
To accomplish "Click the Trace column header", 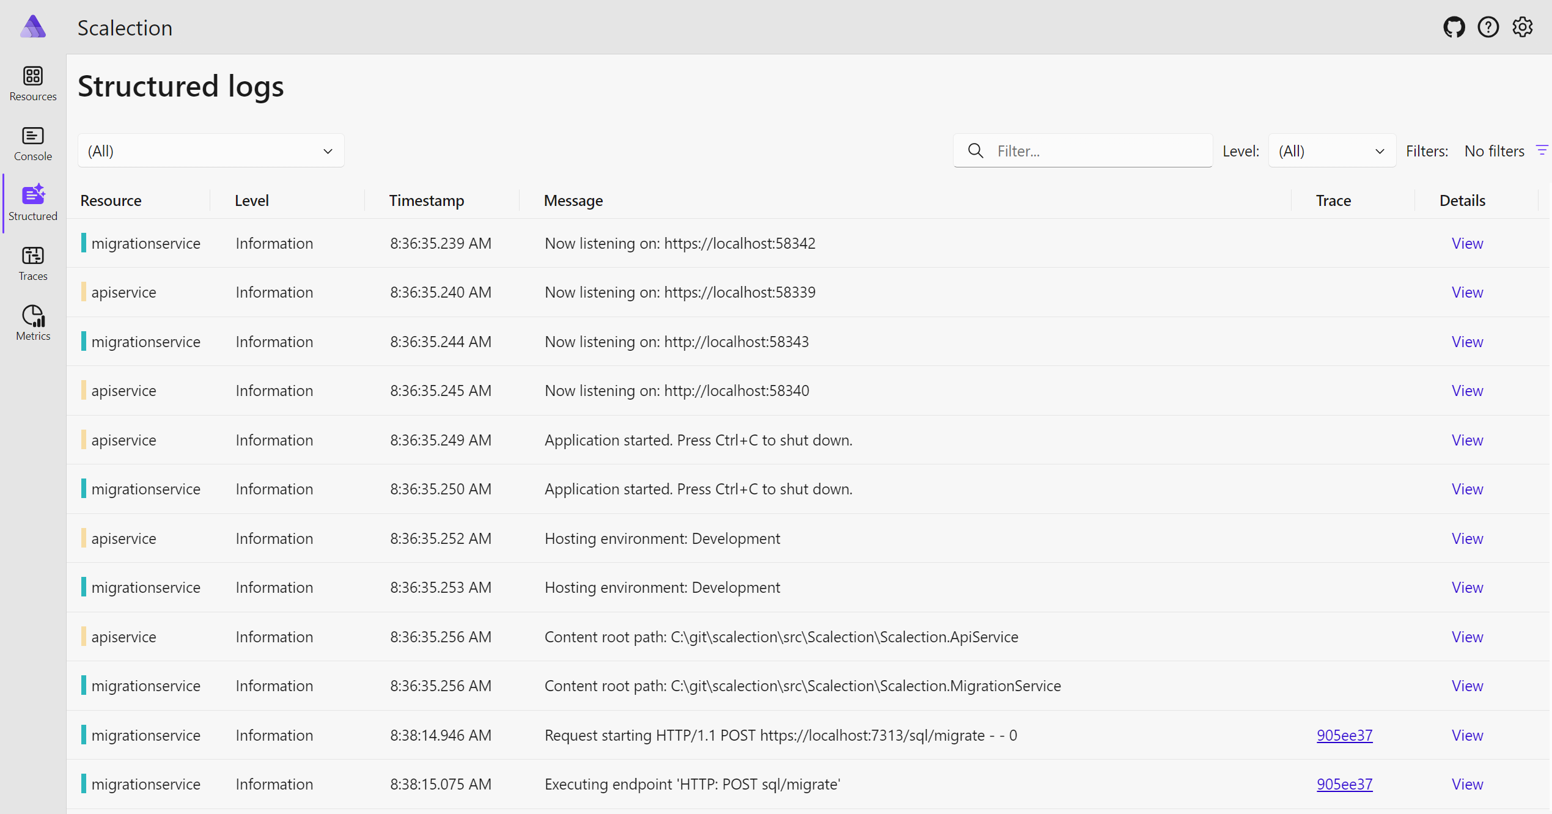I will (1333, 200).
